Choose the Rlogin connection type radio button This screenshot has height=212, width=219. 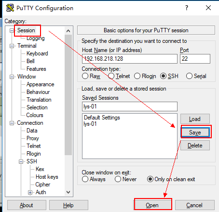tap(137, 76)
